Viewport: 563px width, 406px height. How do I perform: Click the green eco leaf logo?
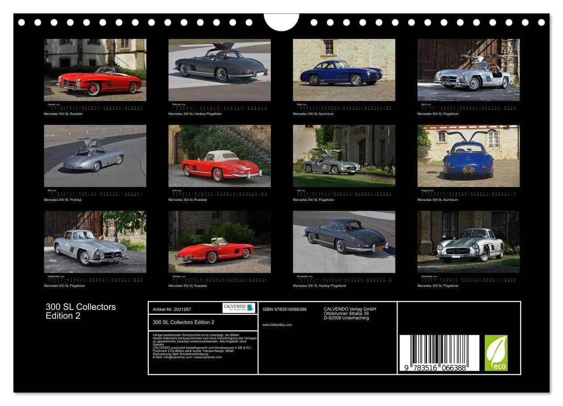tap(496, 353)
